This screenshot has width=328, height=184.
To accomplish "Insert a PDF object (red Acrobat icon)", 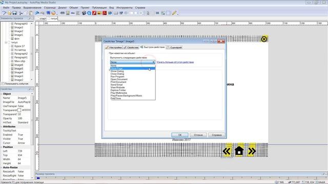I will tap(105, 13).
